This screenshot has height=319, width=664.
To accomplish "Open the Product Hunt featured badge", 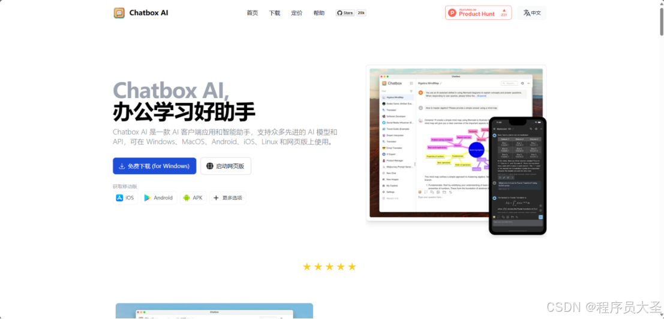I will click(478, 13).
